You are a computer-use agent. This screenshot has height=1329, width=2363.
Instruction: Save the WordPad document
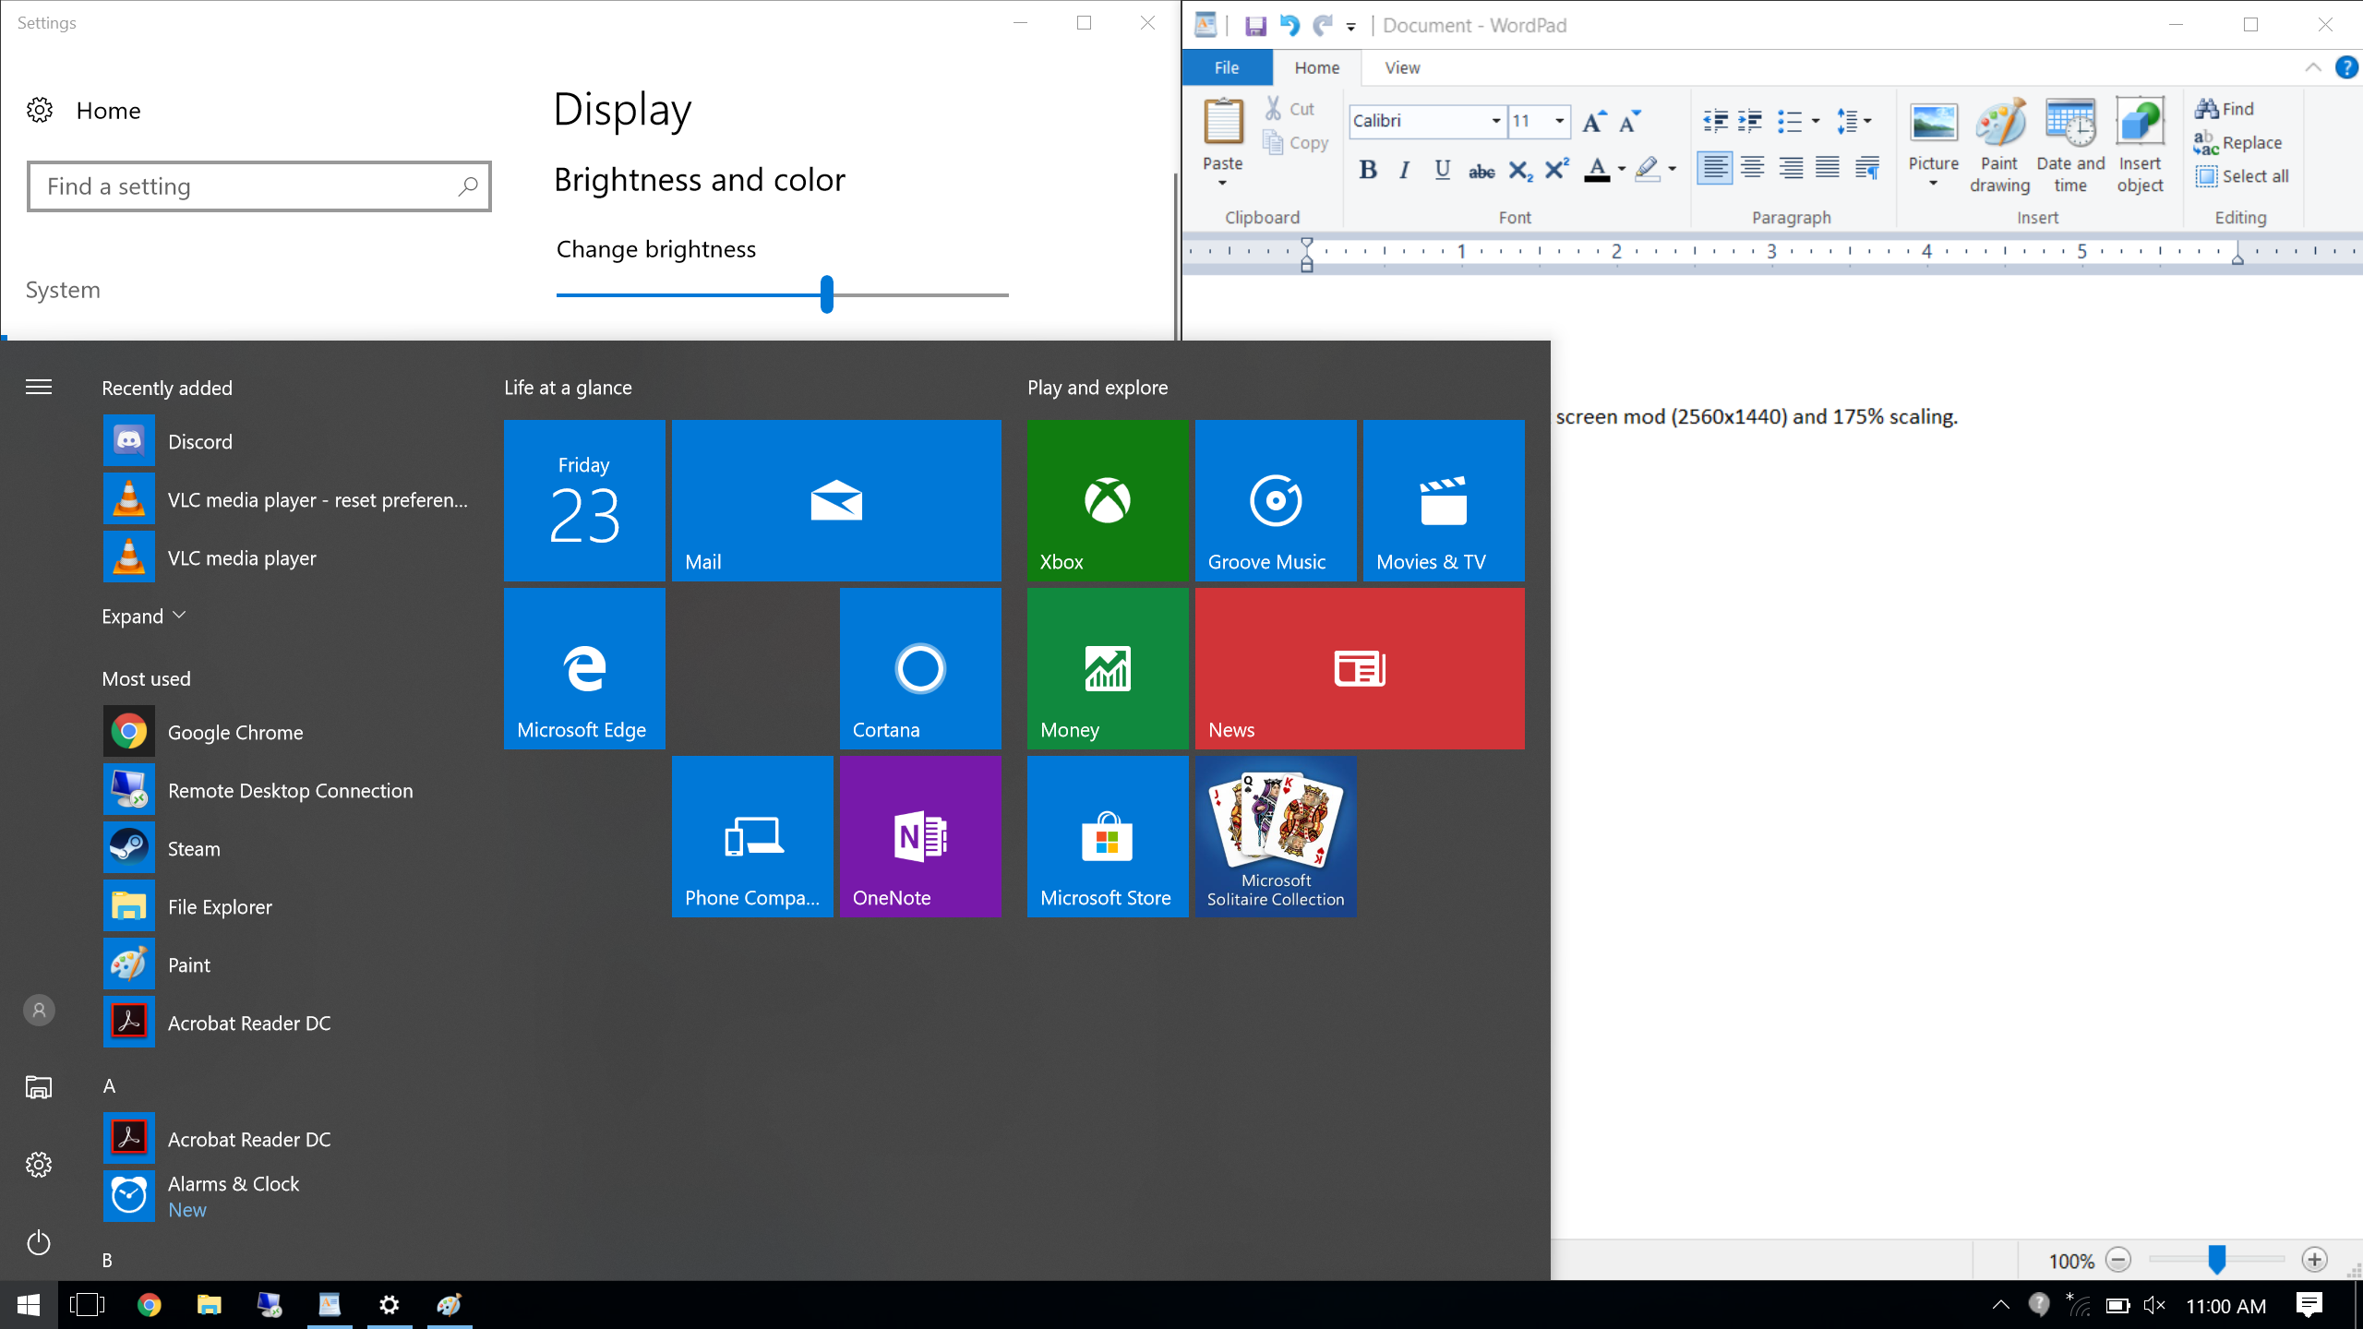[x=1255, y=26]
